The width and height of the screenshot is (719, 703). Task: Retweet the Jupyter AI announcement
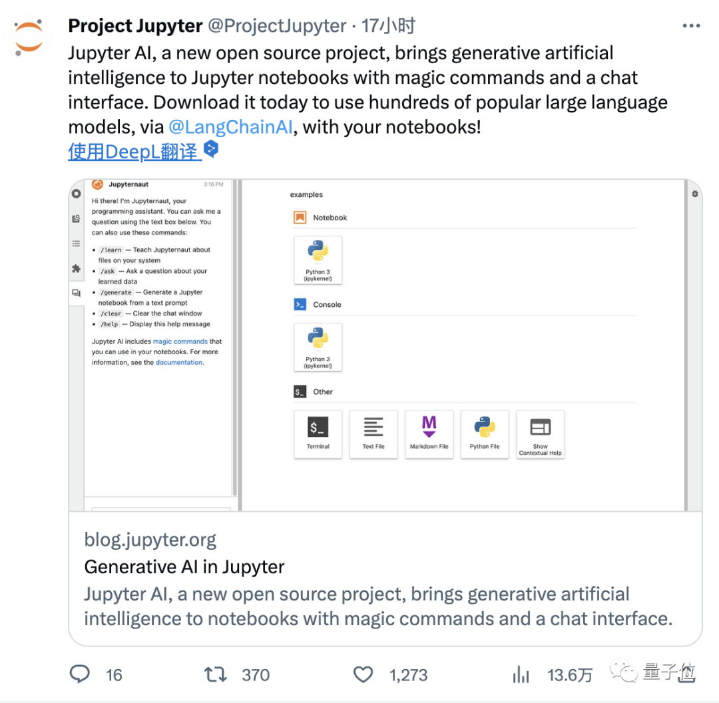click(x=216, y=674)
